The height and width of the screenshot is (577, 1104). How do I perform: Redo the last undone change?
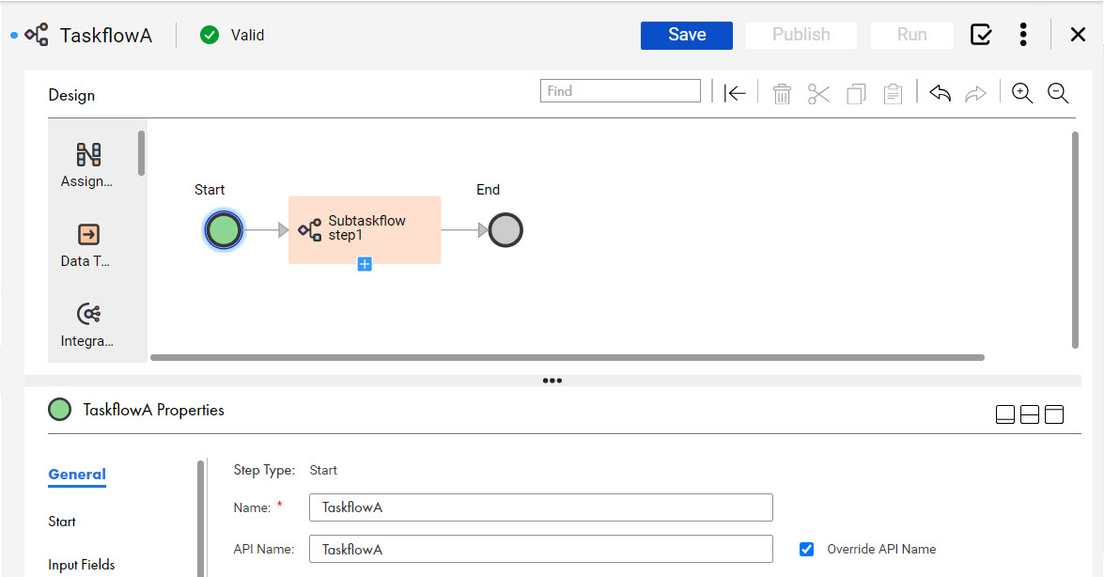click(x=975, y=94)
